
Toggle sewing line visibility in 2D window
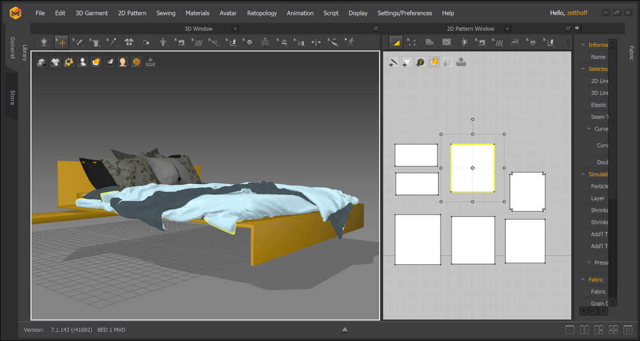(393, 62)
